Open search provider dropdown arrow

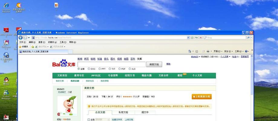point(251,38)
